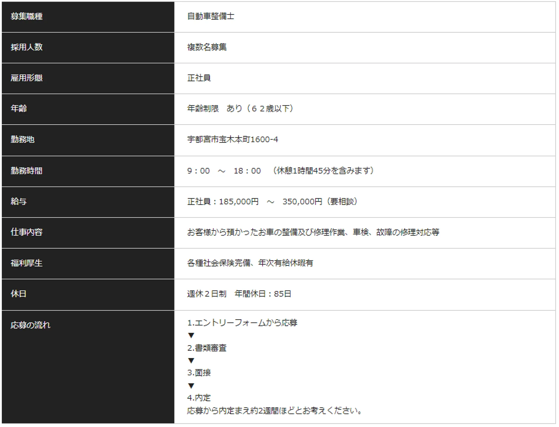Click the 正社員 employment type value

199,78
